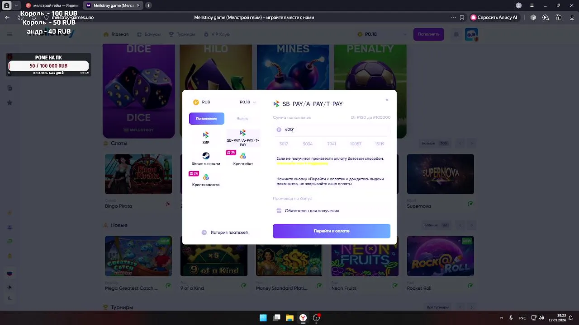Image resolution: width=579 pixels, height=325 pixels.
Task: Open the taskbar clock and date
Action: [x=557, y=318]
